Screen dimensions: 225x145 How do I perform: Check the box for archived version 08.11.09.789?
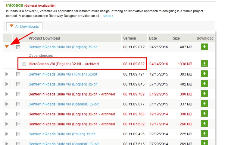[x=18, y=94]
